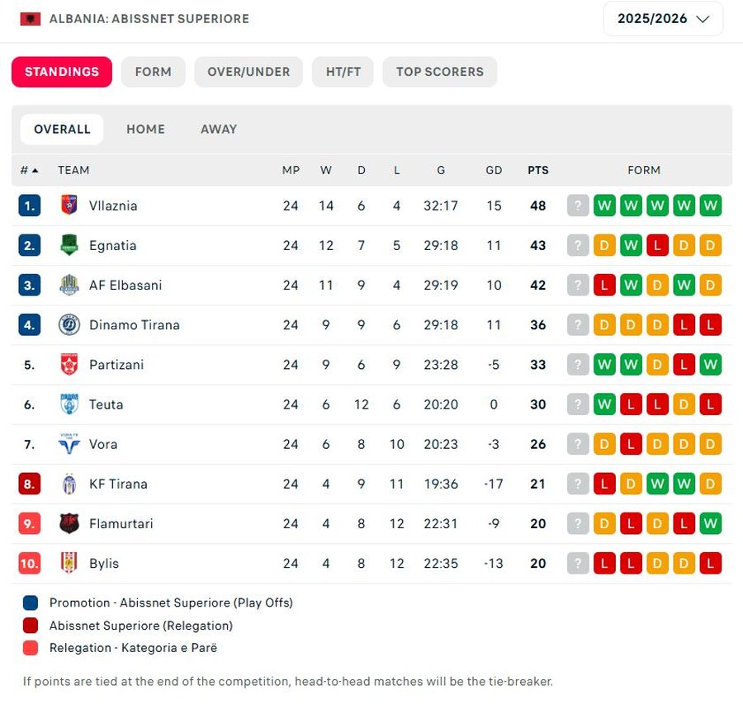
Task: Open the KF Tirana team link
Action: [118, 484]
